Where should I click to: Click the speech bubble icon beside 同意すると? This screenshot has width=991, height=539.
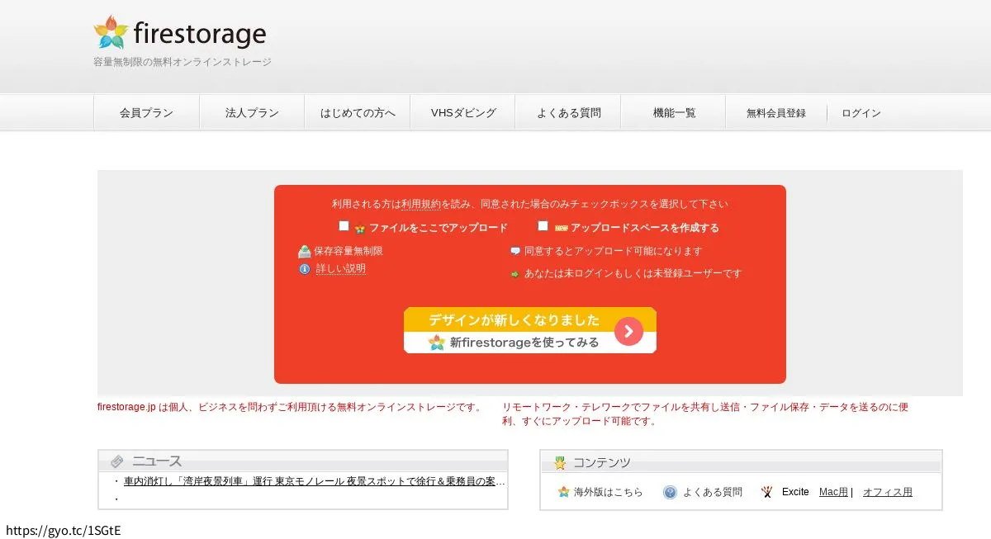point(515,251)
